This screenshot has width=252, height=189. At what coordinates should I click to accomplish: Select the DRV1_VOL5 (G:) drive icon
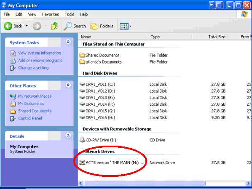click(82, 111)
